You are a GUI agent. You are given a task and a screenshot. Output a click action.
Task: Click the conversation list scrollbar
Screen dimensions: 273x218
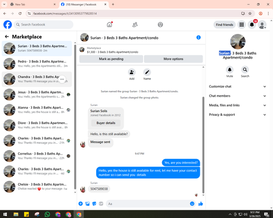click(x=75, y=116)
